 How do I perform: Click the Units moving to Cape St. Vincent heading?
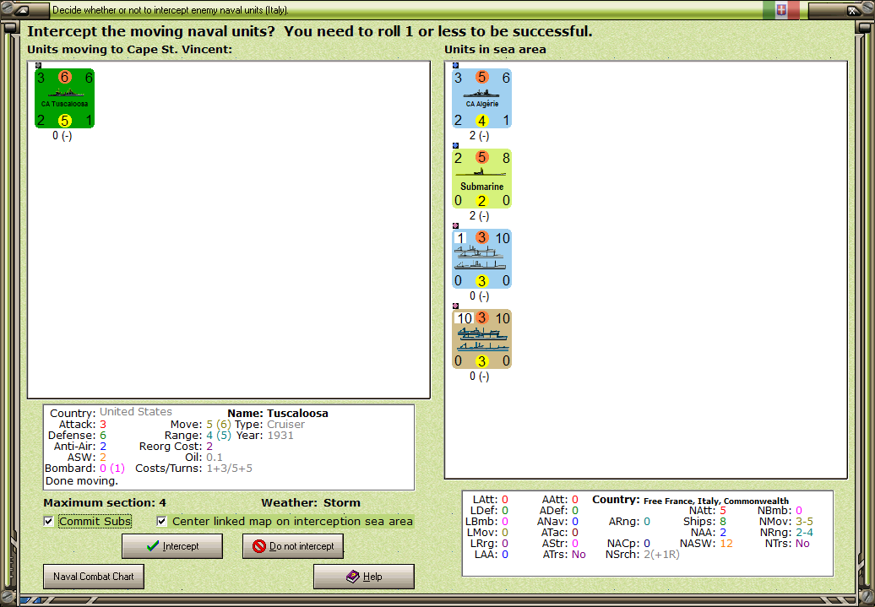point(129,49)
